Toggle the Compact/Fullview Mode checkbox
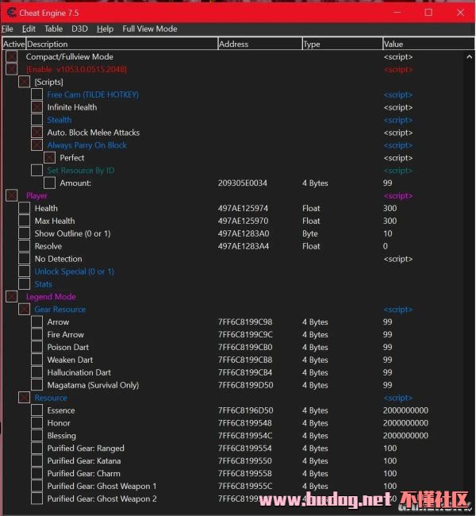This screenshot has height=516, width=476. coord(12,56)
